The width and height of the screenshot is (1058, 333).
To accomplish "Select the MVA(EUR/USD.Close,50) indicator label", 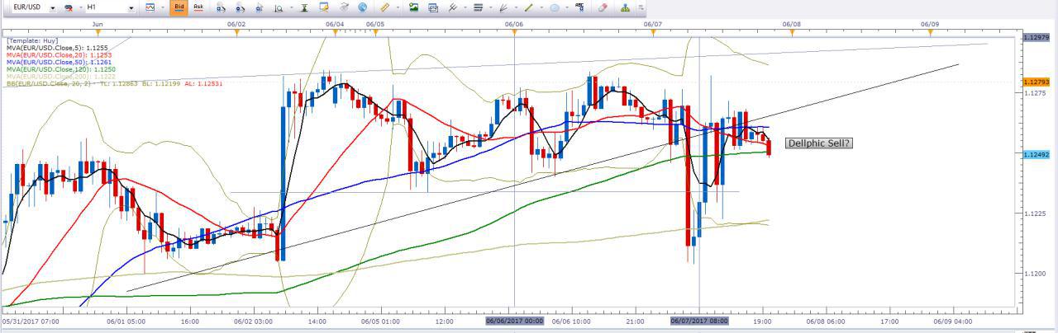I will pyautogui.click(x=59, y=63).
